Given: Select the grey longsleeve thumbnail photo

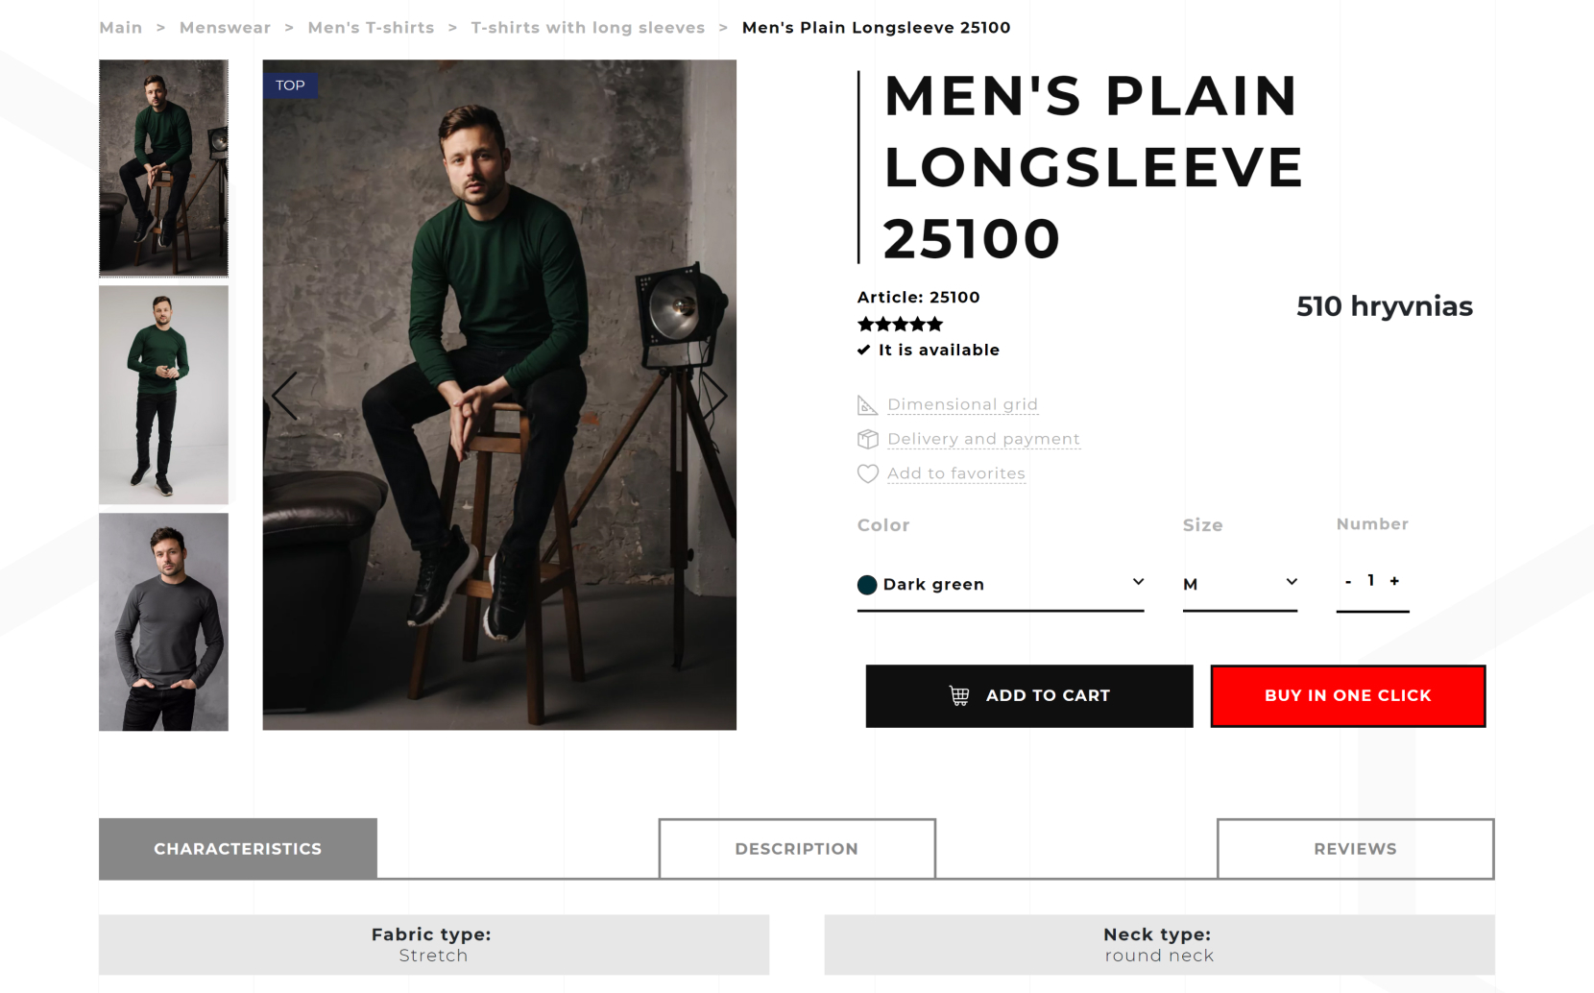Looking at the screenshot, I should tap(163, 621).
